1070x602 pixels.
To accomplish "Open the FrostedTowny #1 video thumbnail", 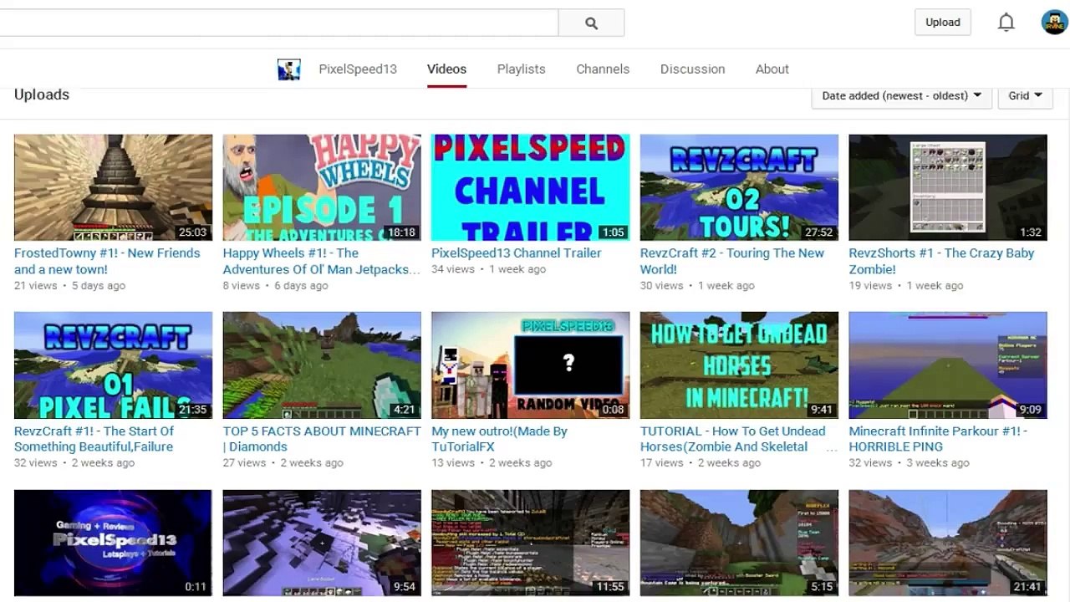I will point(113,187).
